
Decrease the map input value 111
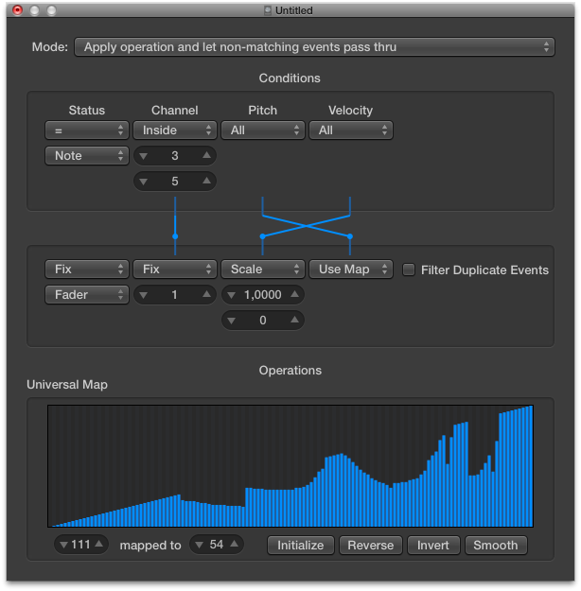pyautogui.click(x=63, y=545)
